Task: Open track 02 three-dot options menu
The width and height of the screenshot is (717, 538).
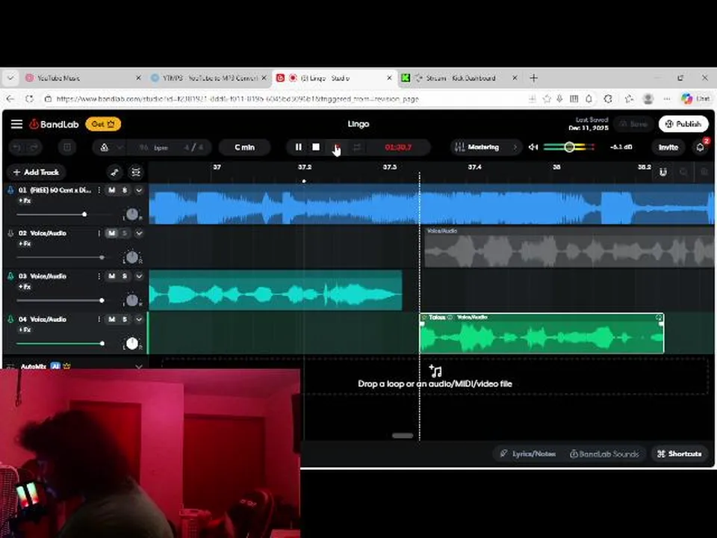Action: 99,233
